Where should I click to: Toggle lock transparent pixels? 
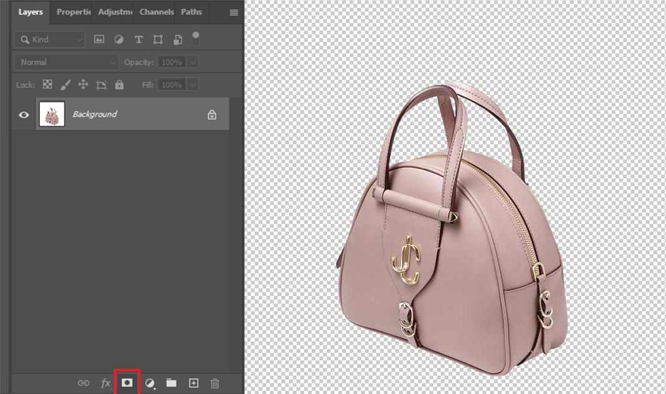click(47, 84)
